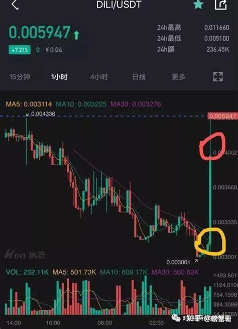Open the share icon
The width and height of the screenshot is (238, 329).
click(x=221, y=5)
